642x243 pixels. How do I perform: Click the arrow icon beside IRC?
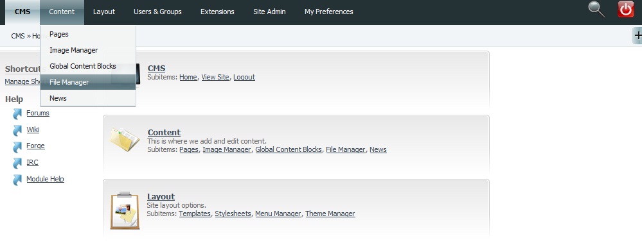pos(17,163)
